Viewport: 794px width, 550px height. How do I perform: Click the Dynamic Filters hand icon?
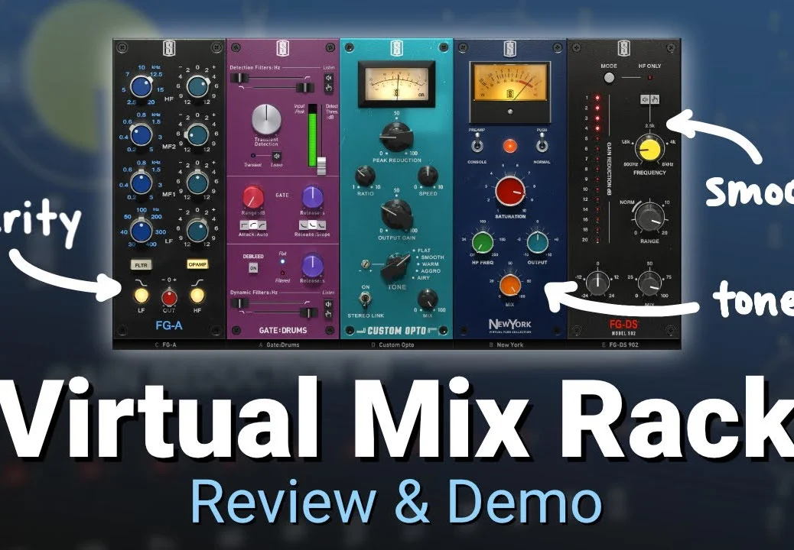[x=328, y=315]
